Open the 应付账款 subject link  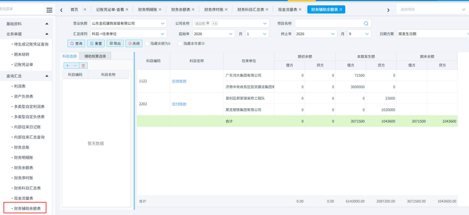[179, 104]
